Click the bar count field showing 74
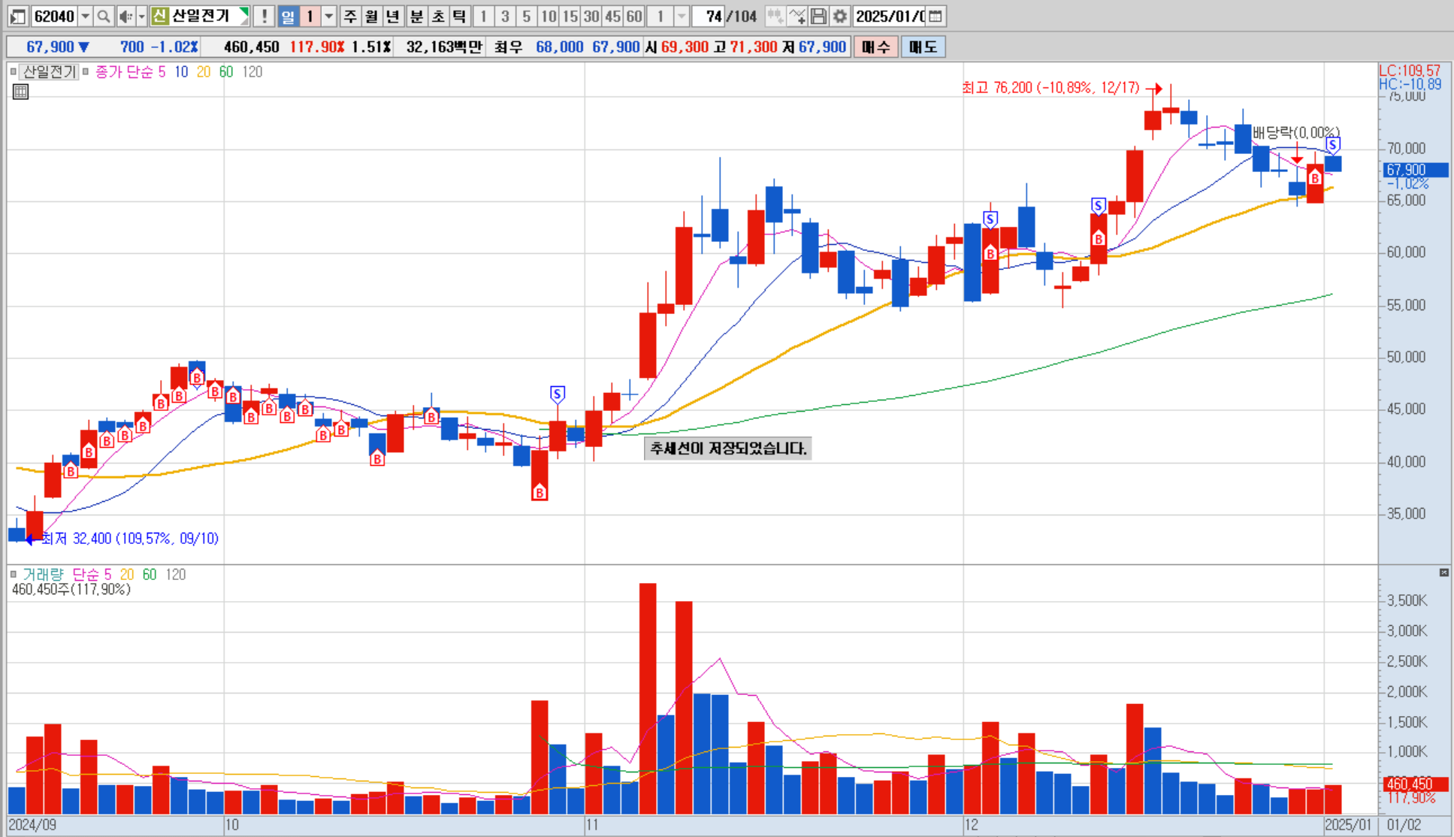 click(x=709, y=17)
